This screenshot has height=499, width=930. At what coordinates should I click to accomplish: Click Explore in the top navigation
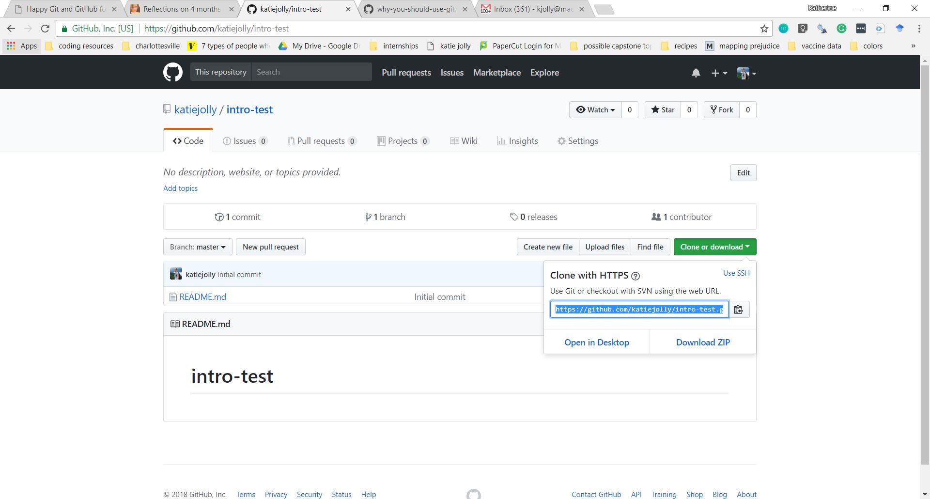tap(544, 73)
